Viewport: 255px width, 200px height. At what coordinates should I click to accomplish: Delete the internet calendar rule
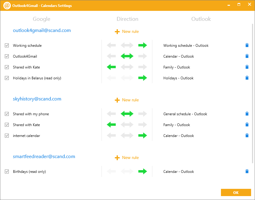[x=247, y=135]
